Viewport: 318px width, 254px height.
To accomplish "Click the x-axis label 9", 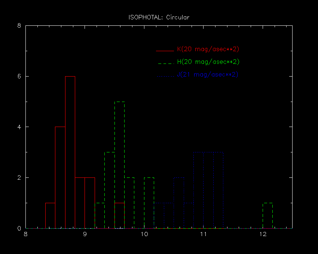I will [x=85, y=234].
